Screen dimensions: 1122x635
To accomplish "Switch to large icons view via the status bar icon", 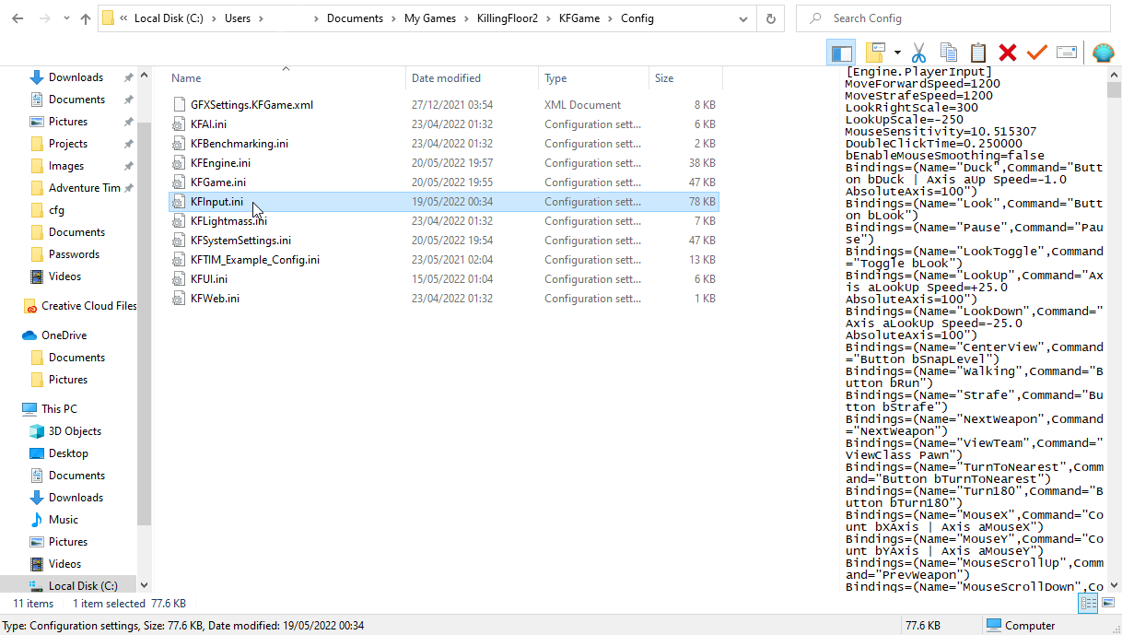I will (x=1106, y=603).
